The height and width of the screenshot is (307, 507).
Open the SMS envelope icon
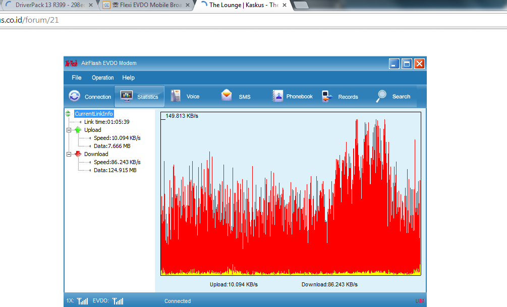(227, 96)
